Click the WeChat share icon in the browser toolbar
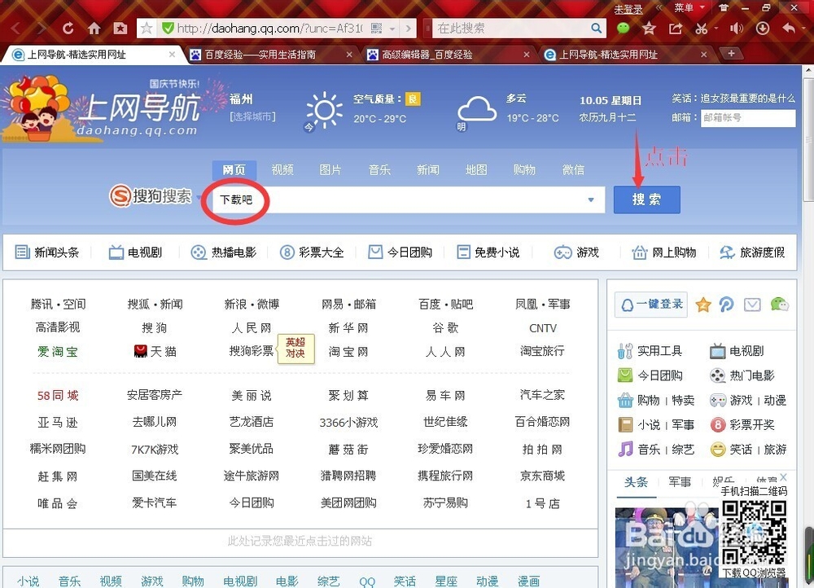The image size is (814, 588). (622, 28)
